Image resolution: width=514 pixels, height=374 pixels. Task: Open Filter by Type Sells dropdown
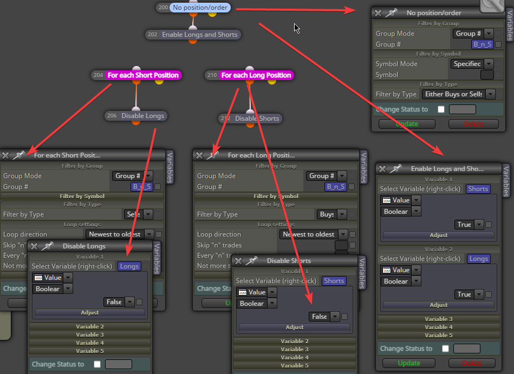point(138,214)
